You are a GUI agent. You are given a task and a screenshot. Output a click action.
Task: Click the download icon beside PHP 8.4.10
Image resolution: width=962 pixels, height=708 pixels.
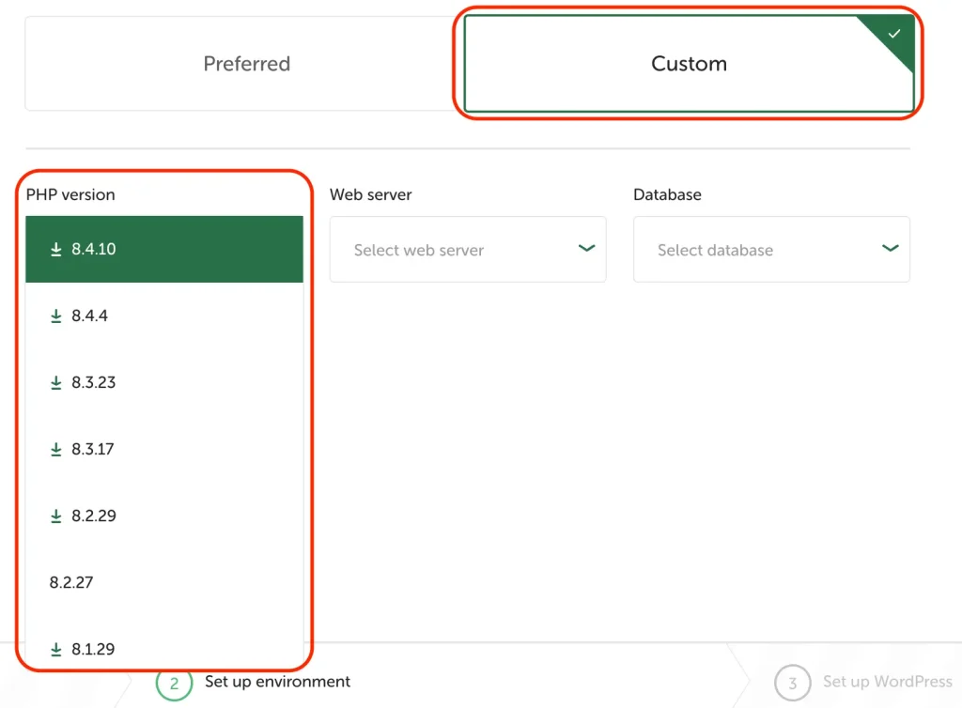click(x=56, y=250)
